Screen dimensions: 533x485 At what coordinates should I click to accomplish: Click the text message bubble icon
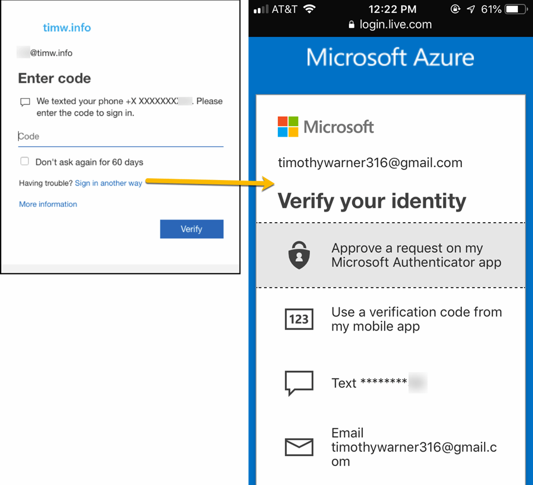pos(299,383)
